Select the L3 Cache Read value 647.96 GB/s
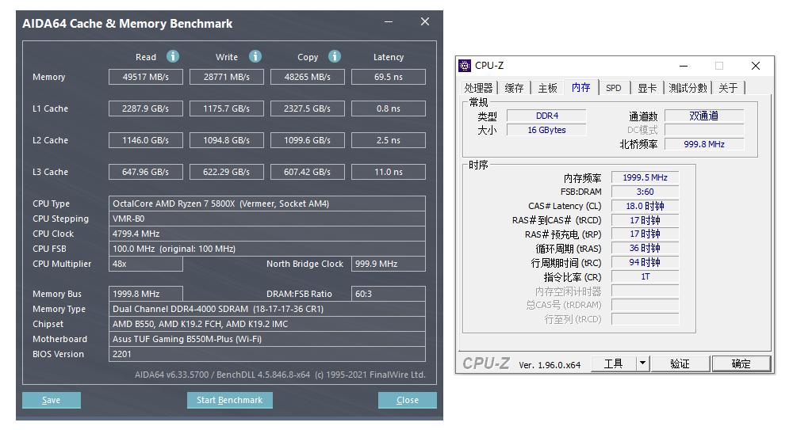The width and height of the screenshot is (793, 430). click(146, 172)
